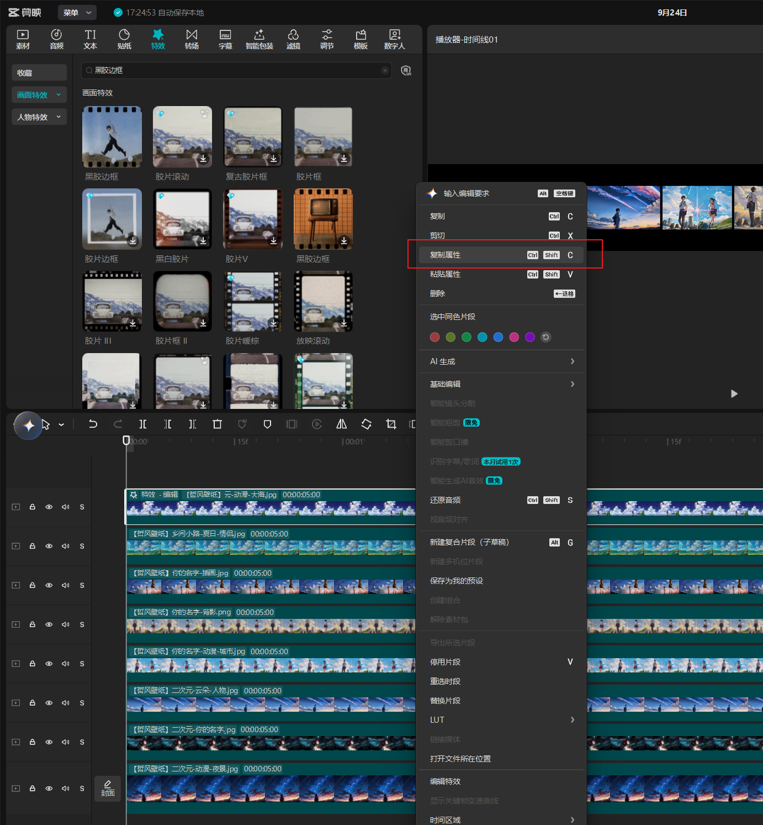Click the mirror flip icon in toolbar
763x825 pixels.
342,424
